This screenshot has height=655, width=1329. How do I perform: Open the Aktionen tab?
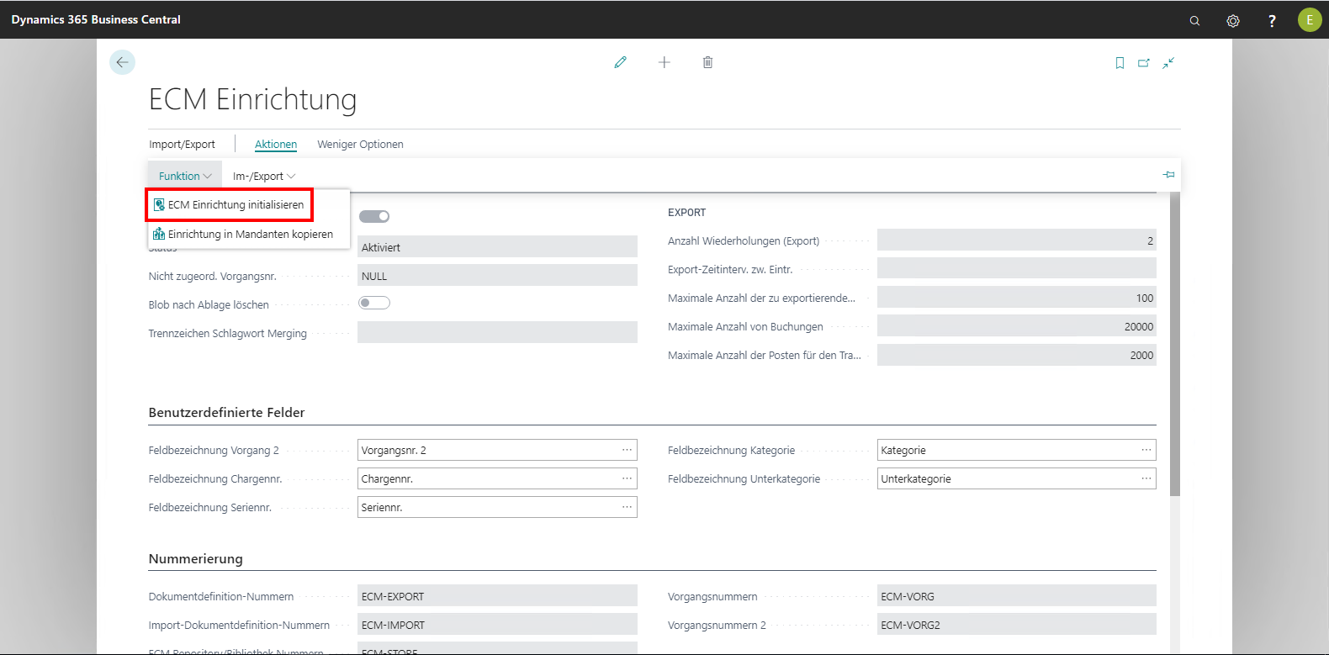[276, 145]
